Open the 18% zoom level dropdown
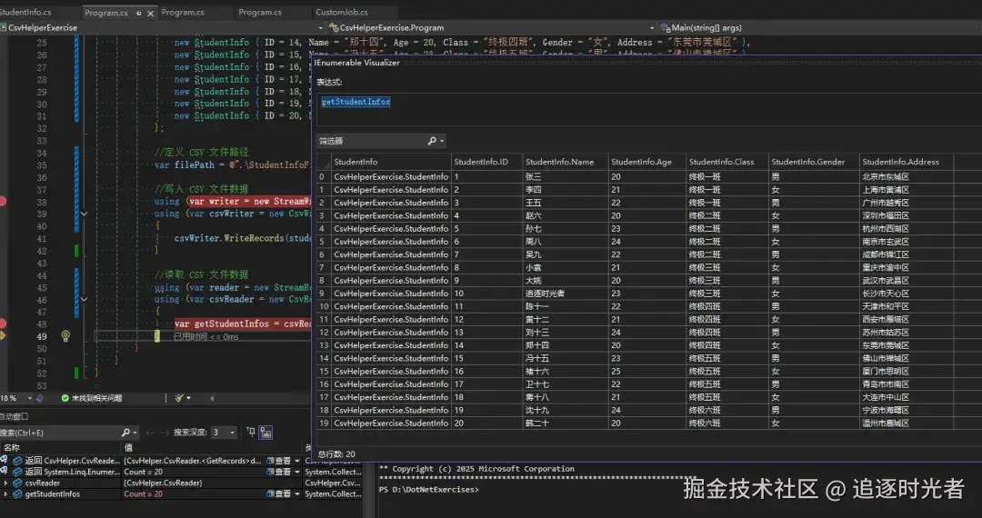Screen dimensions: 982x518 (29, 398)
